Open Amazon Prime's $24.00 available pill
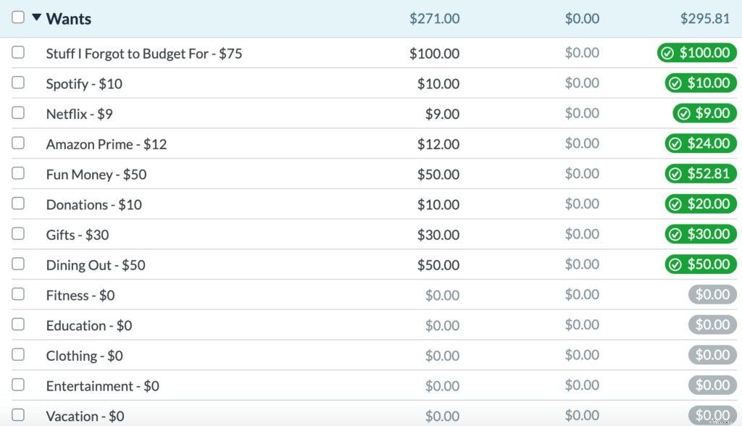This screenshot has height=426, width=742. [700, 143]
